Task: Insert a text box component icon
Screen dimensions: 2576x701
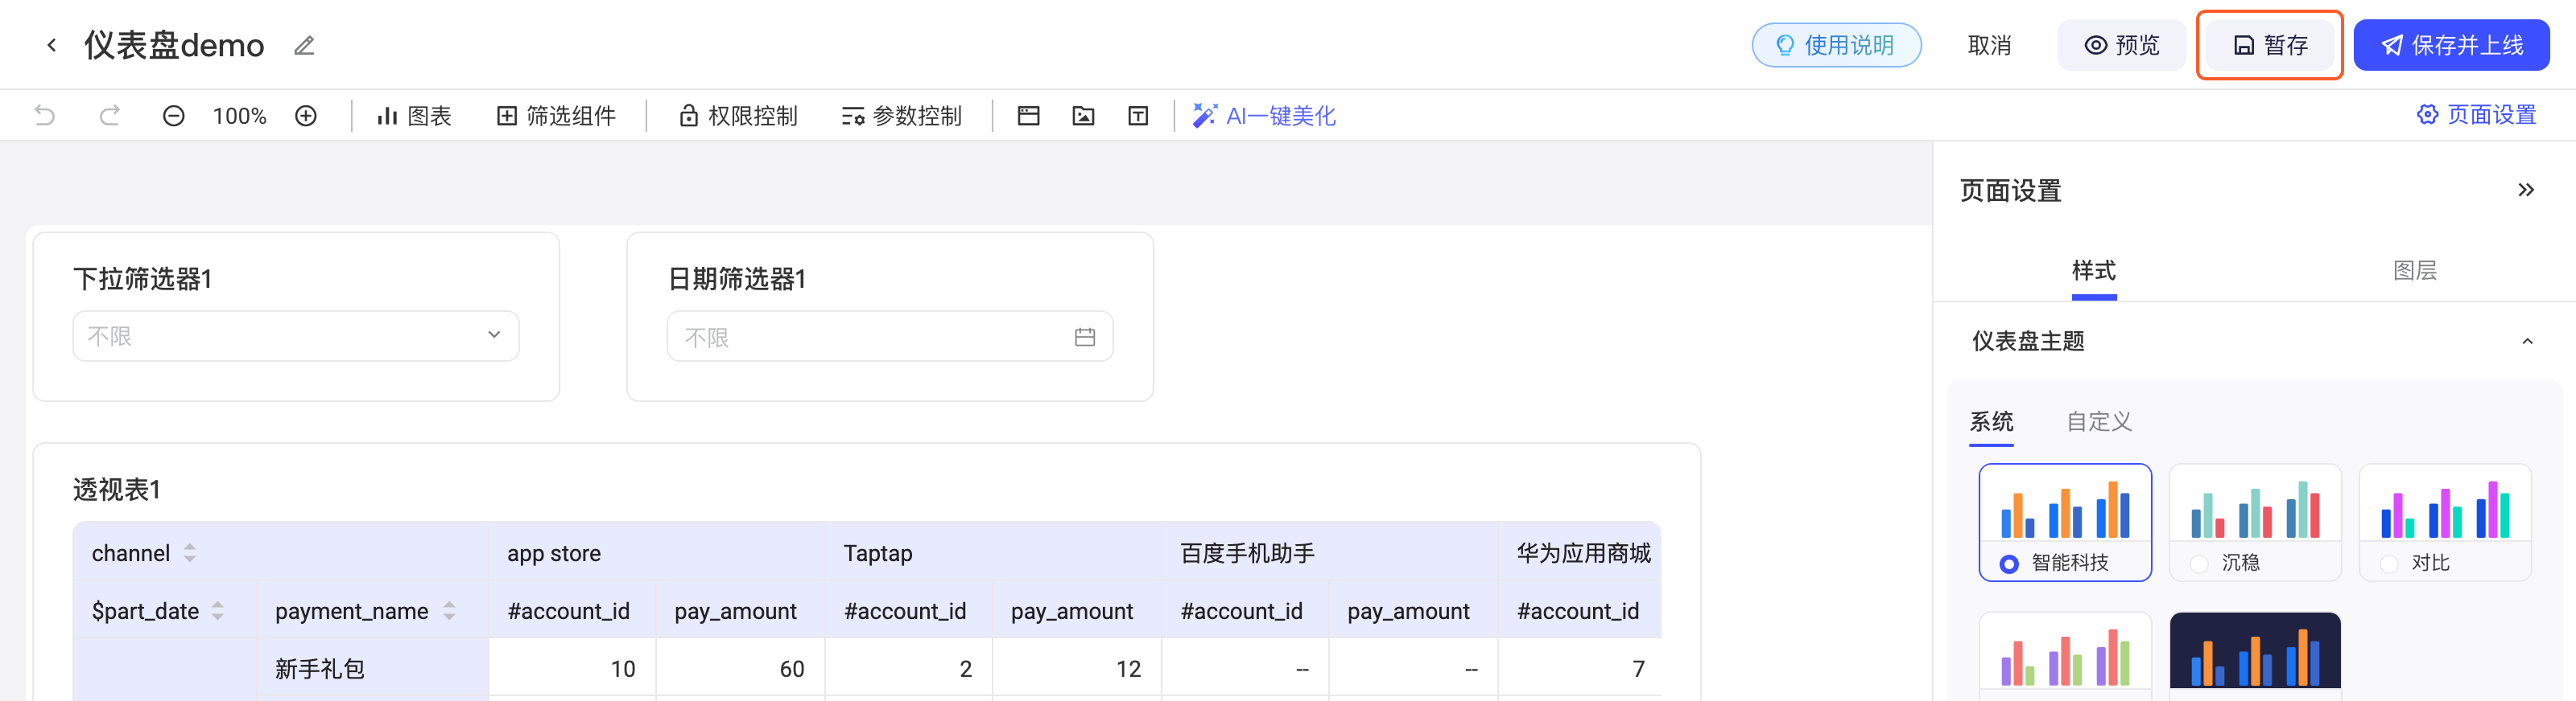Action: click(1138, 116)
